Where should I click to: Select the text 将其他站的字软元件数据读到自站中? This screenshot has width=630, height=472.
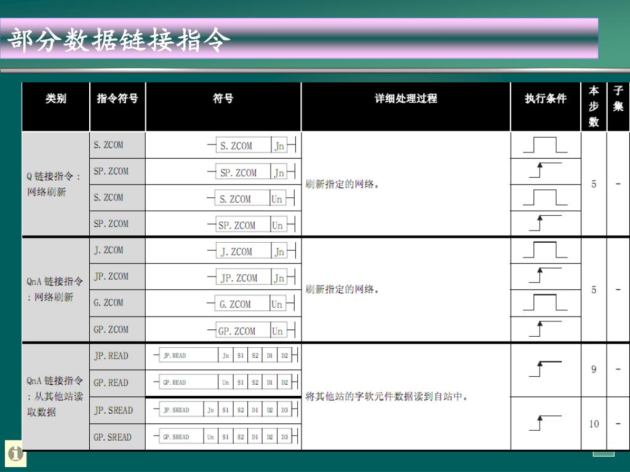pos(386,396)
